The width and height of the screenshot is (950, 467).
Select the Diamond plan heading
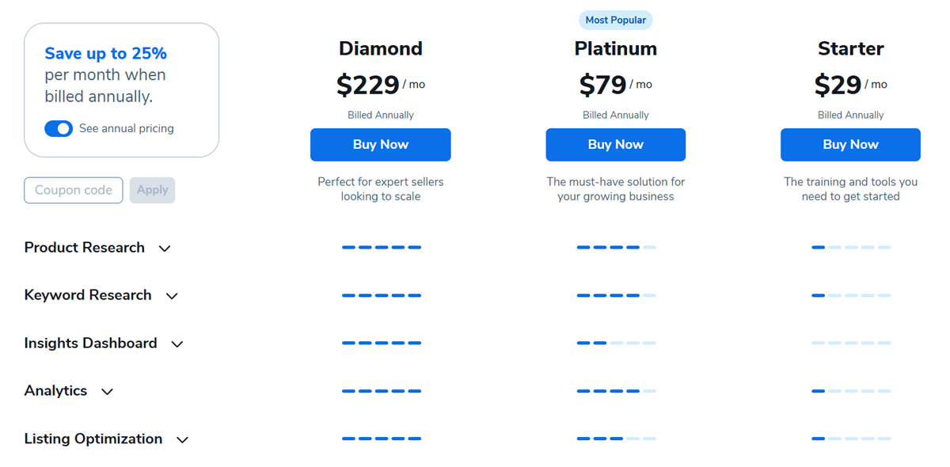(x=381, y=48)
